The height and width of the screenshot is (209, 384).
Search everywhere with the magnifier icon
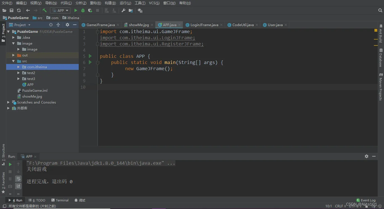pos(380,10)
